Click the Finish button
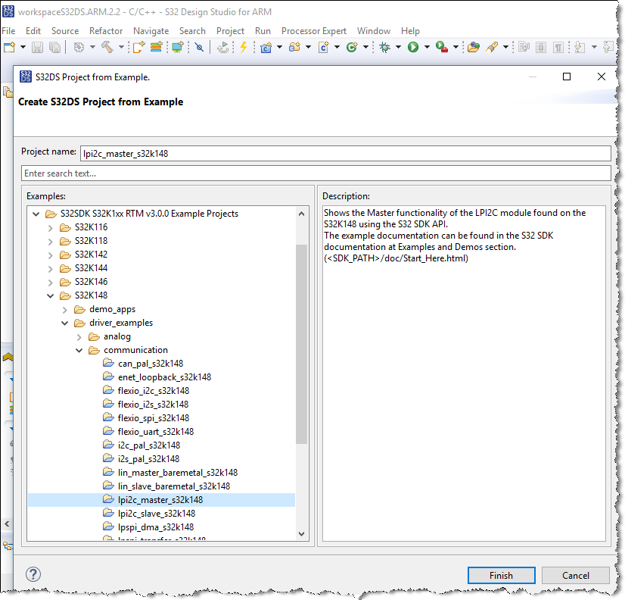This screenshot has width=625, height=600. point(501,575)
